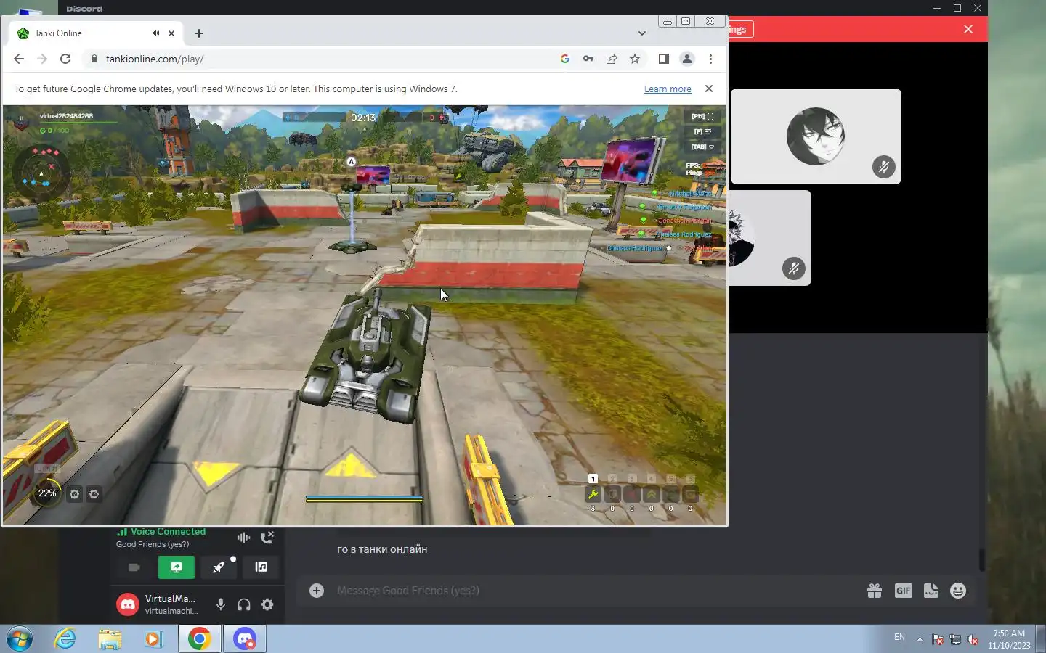The height and width of the screenshot is (653, 1046).
Task: Open Chrome tab search chevron
Action: point(642,33)
